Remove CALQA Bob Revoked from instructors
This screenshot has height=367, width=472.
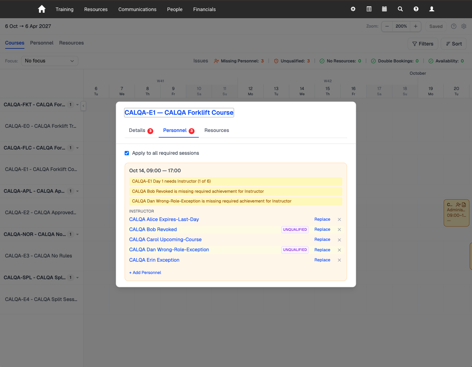coord(339,229)
